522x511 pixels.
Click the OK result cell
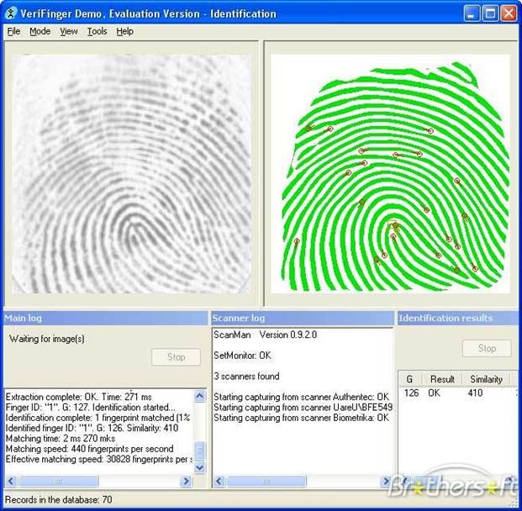click(434, 392)
